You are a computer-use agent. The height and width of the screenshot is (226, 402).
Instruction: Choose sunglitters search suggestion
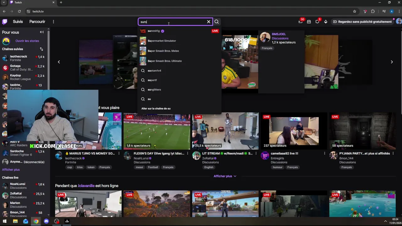(180, 89)
